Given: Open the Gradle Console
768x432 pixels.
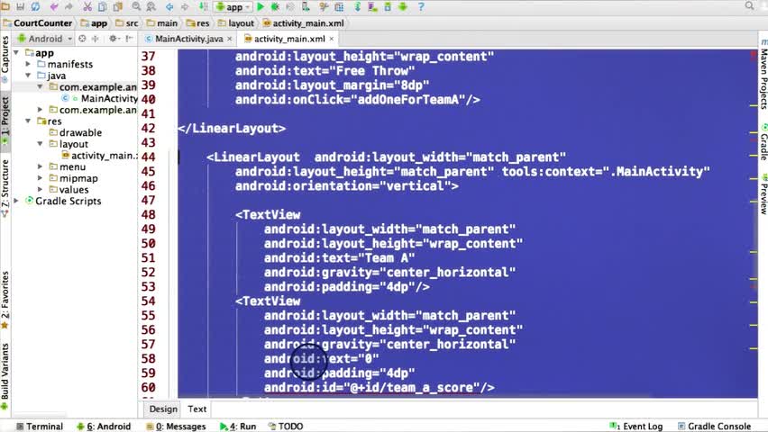Looking at the screenshot, I should pyautogui.click(x=714, y=426).
